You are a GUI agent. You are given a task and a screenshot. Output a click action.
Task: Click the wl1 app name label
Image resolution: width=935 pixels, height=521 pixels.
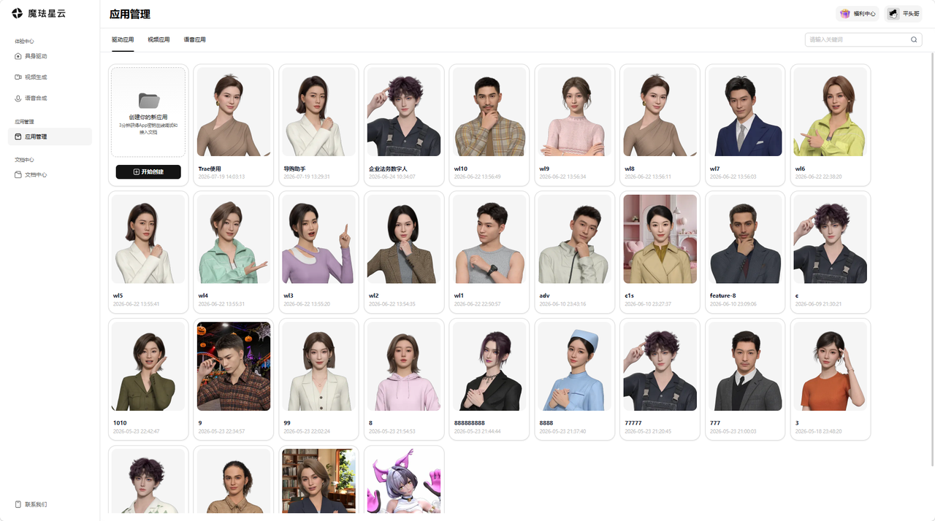[x=459, y=296]
